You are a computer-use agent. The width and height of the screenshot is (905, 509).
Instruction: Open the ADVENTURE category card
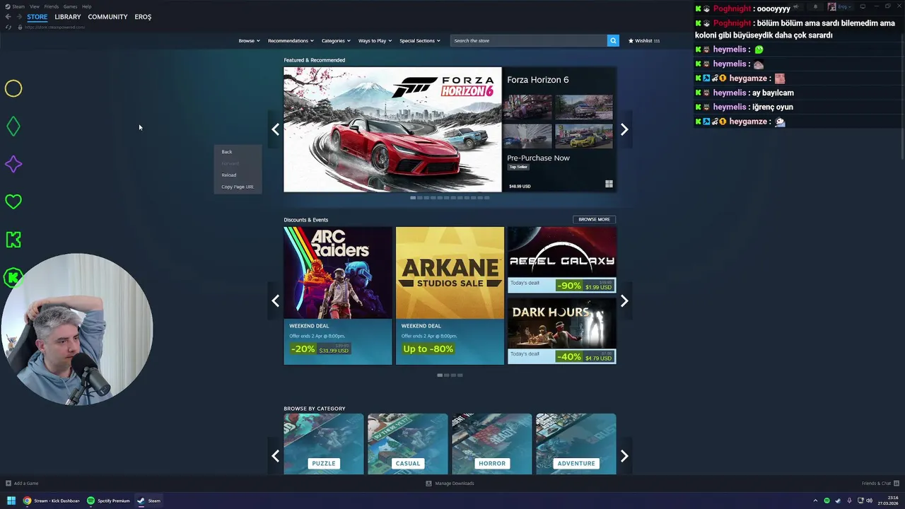pos(576,444)
